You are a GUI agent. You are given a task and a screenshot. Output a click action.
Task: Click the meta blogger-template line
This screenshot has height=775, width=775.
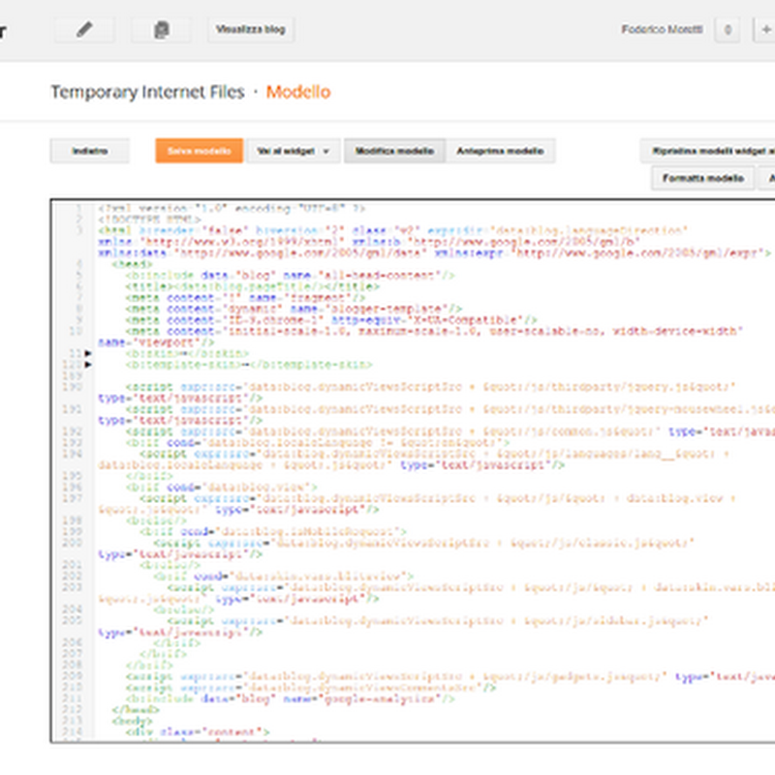pyautogui.click(x=294, y=309)
